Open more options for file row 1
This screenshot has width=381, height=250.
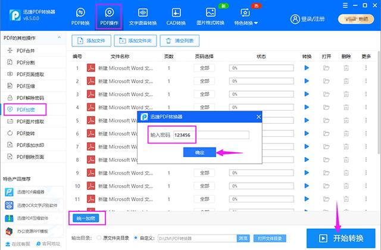tap(366, 68)
